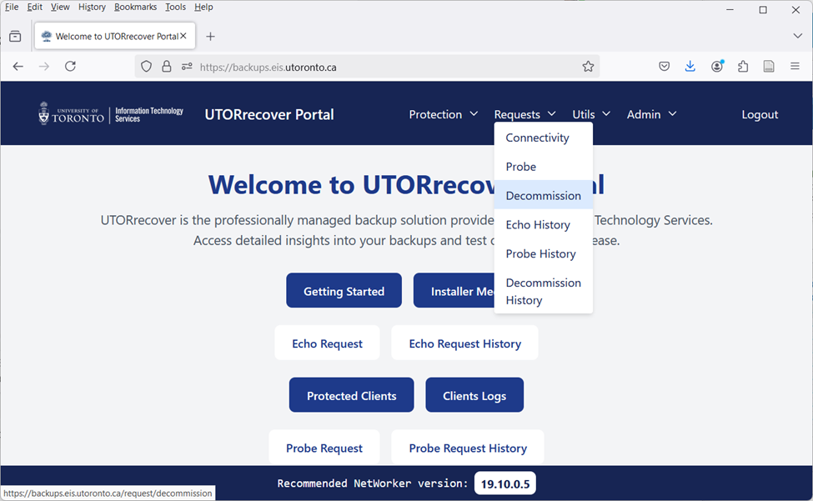Open the Help menu
This screenshot has height=501, width=813.
click(203, 8)
